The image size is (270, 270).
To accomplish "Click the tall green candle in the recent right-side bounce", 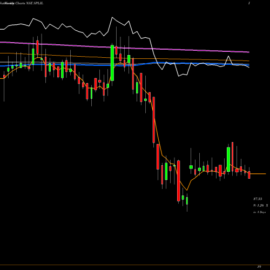I will pyautogui.click(x=228, y=159).
